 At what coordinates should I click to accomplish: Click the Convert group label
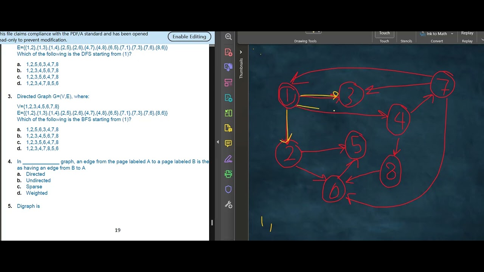pos(437,41)
